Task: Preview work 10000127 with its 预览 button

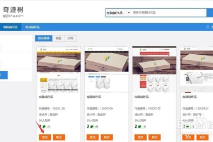Action: [188, 137]
